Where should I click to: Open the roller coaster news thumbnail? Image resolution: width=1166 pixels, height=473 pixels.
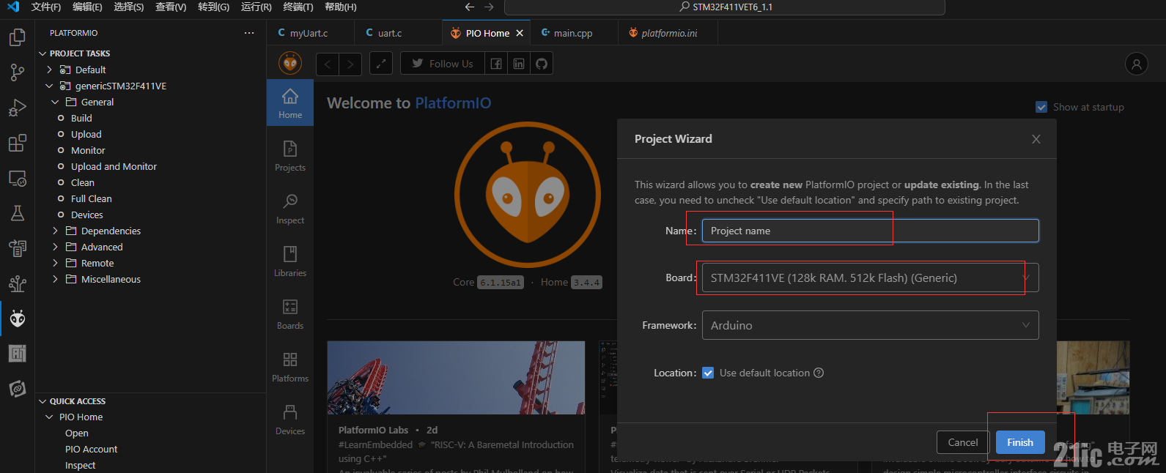coord(456,378)
